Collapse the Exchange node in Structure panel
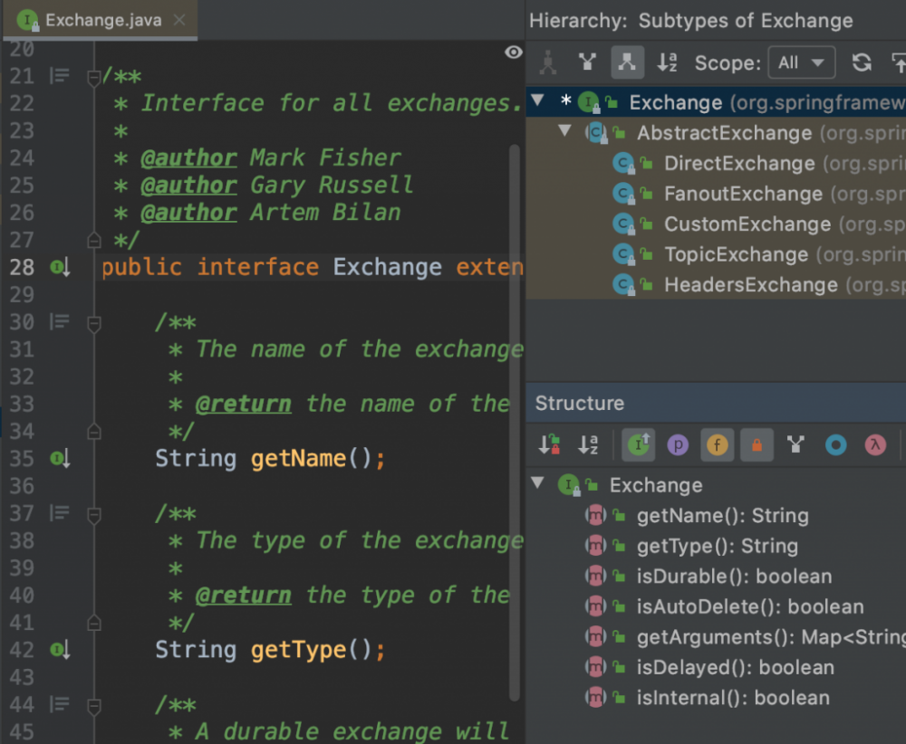The width and height of the screenshot is (906, 744). 538,484
